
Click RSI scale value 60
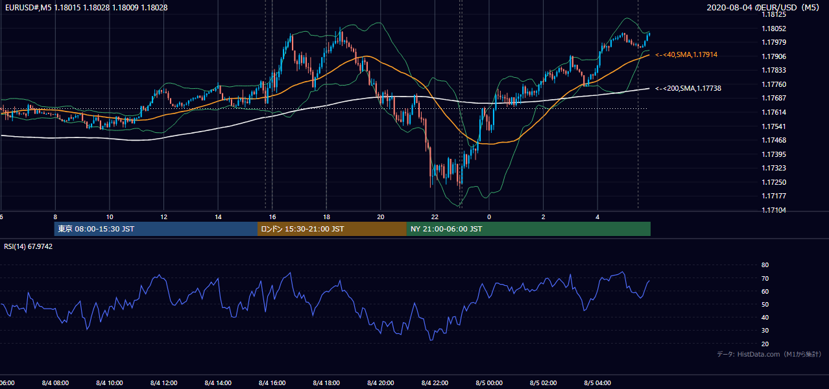click(x=765, y=292)
